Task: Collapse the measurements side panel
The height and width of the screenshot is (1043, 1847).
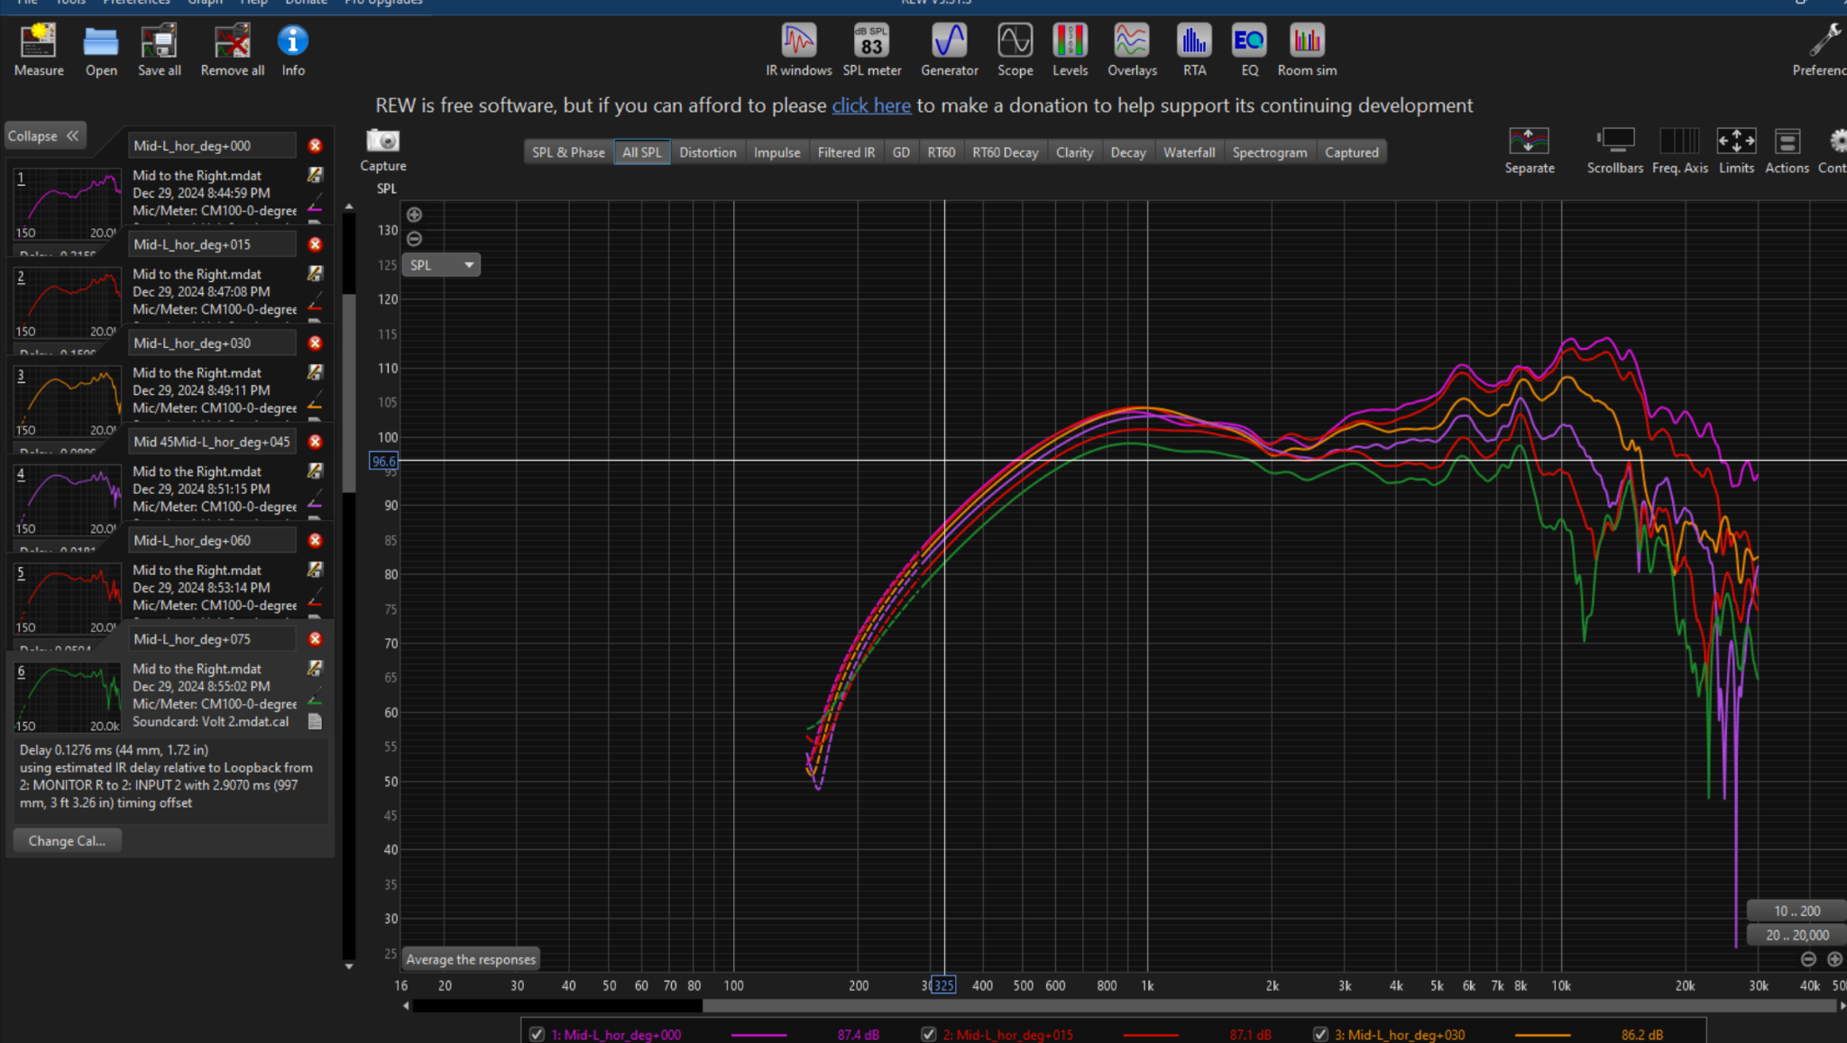Action: 44,136
